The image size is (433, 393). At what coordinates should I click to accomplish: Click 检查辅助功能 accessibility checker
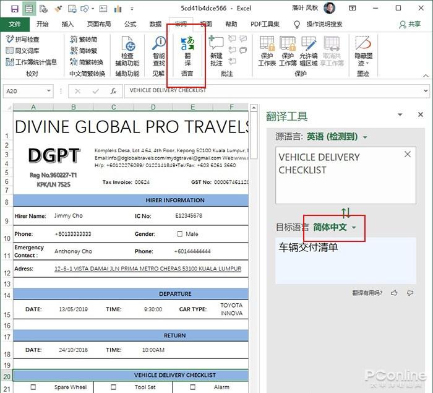click(127, 51)
